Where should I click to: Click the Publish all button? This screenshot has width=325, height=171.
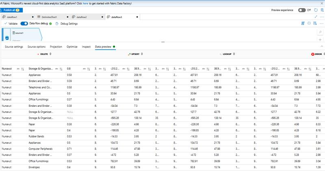pos(11,10)
